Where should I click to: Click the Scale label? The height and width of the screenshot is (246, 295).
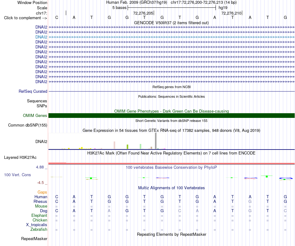pos(42,8)
